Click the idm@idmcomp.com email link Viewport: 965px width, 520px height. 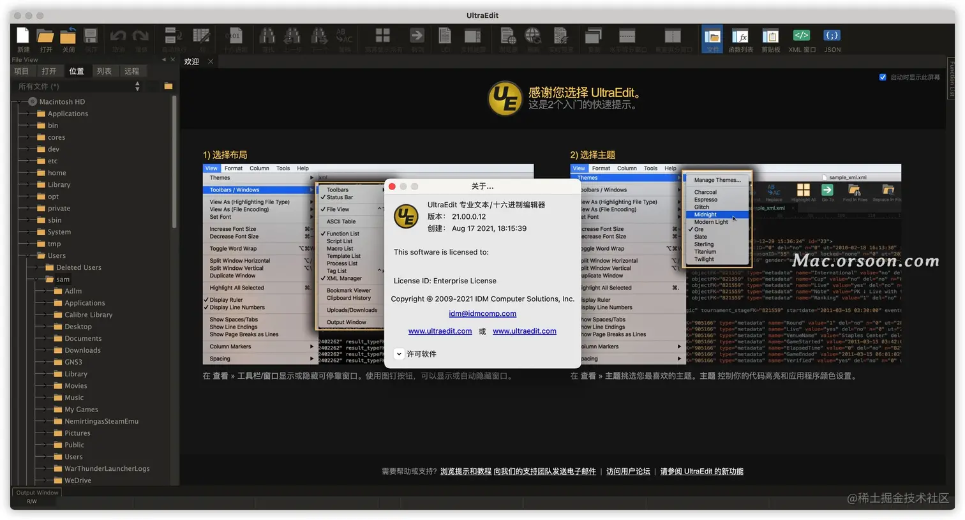[482, 314]
